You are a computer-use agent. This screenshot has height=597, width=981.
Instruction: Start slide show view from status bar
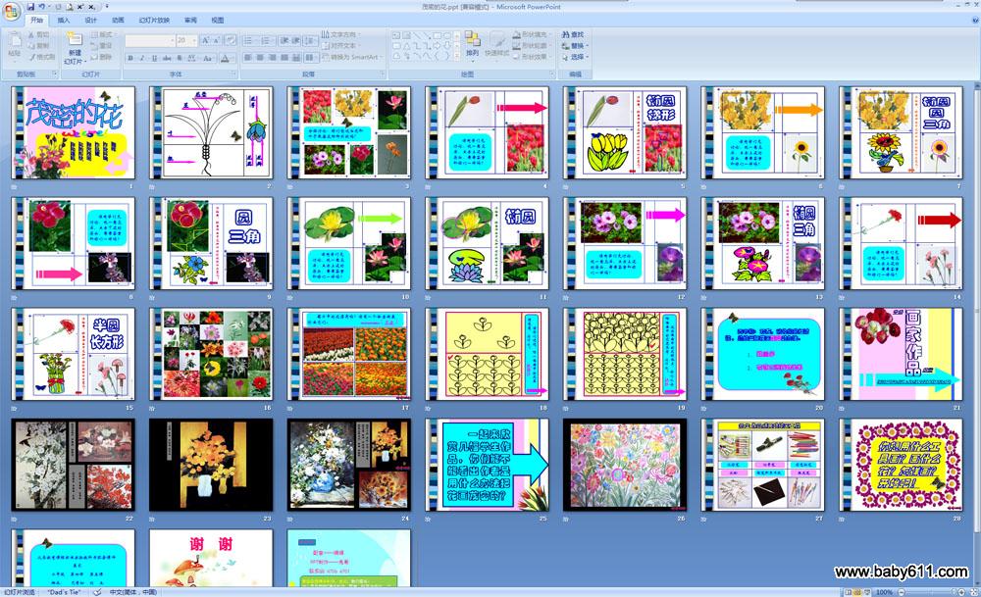pyautogui.click(x=868, y=592)
